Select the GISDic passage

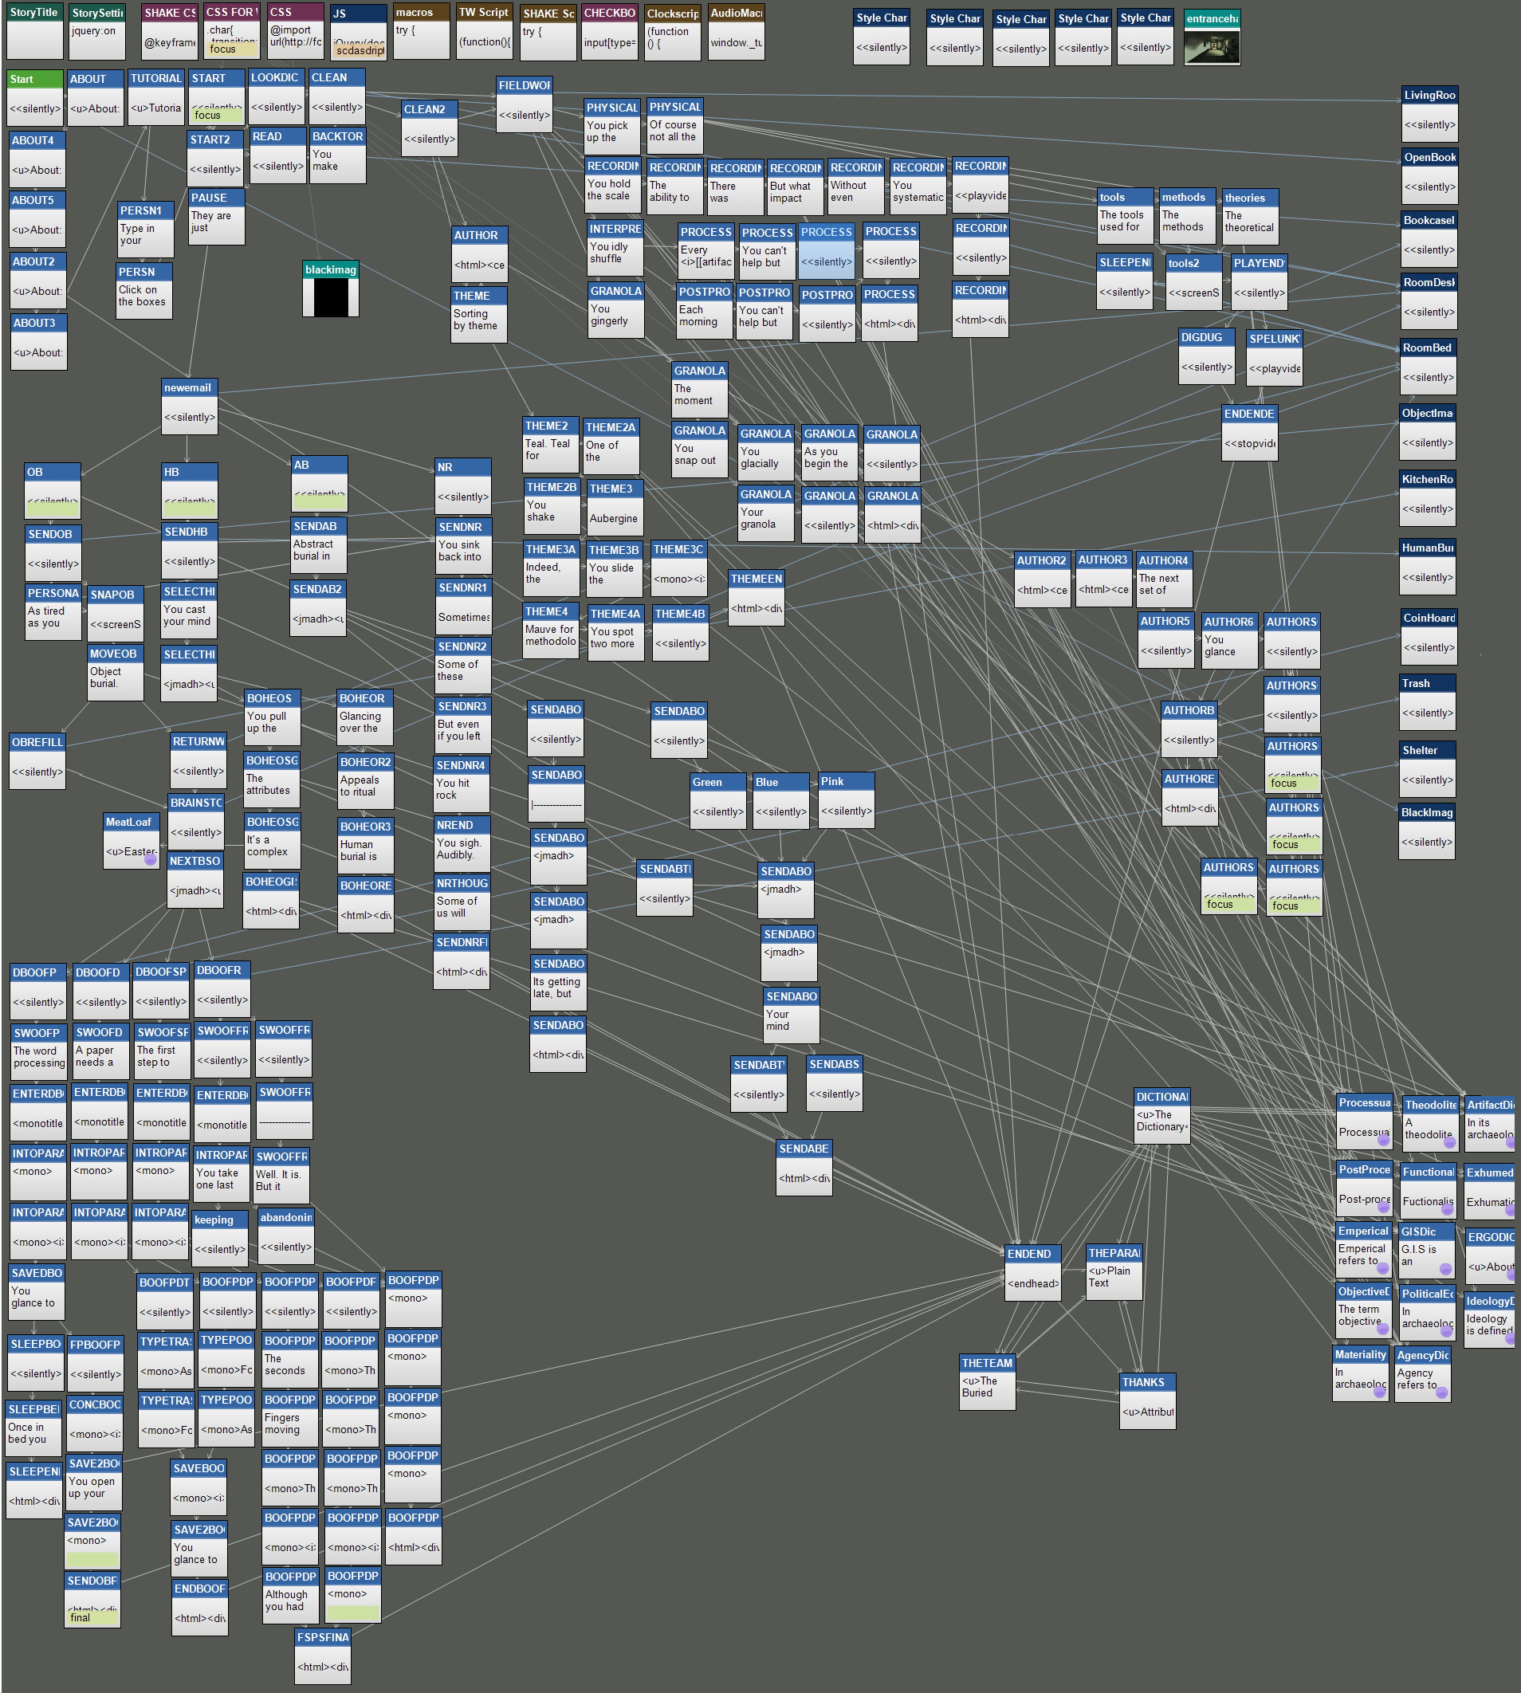(x=1428, y=1251)
